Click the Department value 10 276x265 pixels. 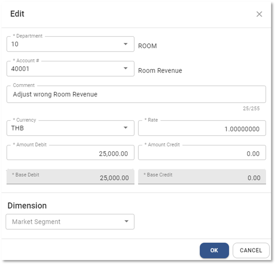[15, 44]
